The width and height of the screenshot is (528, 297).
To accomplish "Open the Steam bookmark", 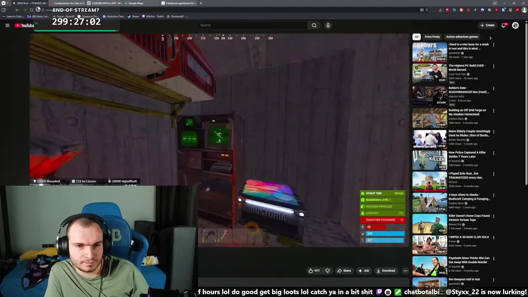I will 133,16.
